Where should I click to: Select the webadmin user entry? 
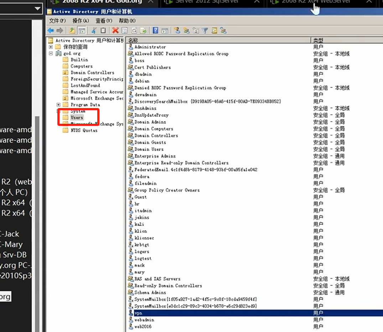(x=144, y=320)
